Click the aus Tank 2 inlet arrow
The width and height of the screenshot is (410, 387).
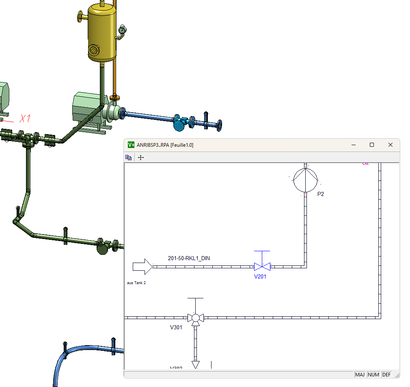pos(143,267)
